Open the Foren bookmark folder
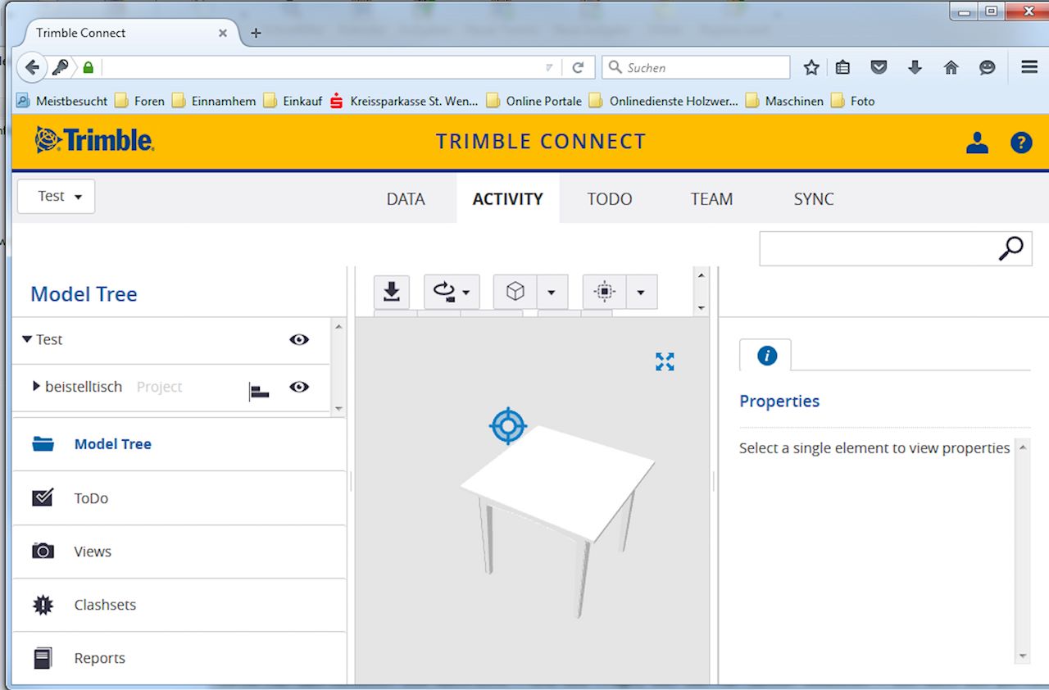This screenshot has width=1049, height=690. point(140,101)
